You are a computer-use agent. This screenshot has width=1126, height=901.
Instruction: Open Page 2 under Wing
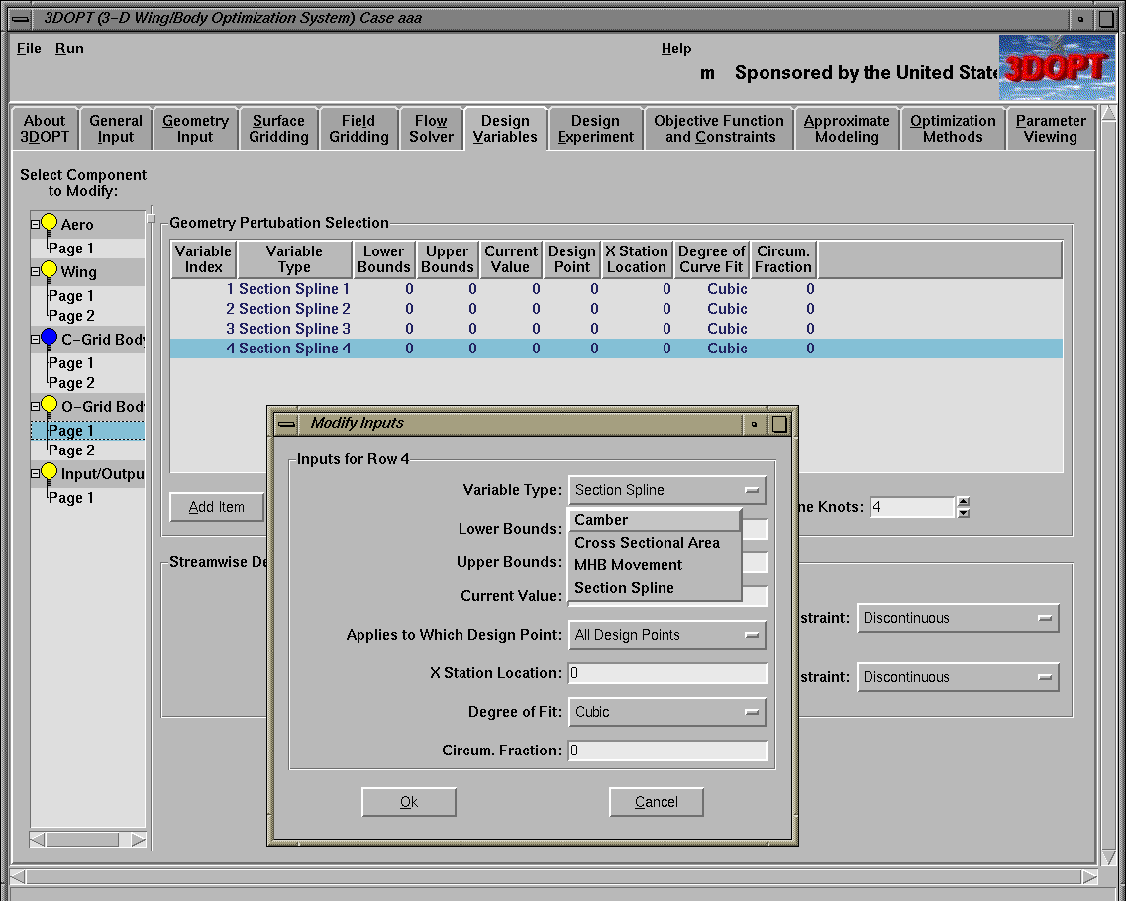[71, 316]
